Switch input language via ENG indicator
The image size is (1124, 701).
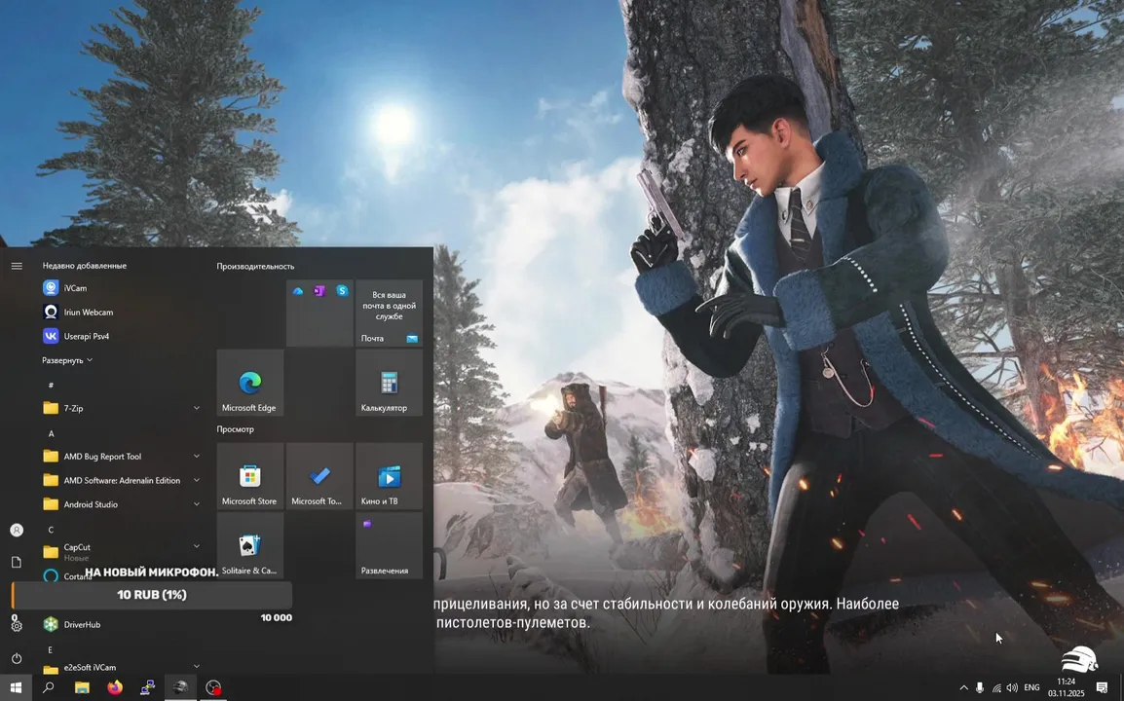click(1031, 687)
